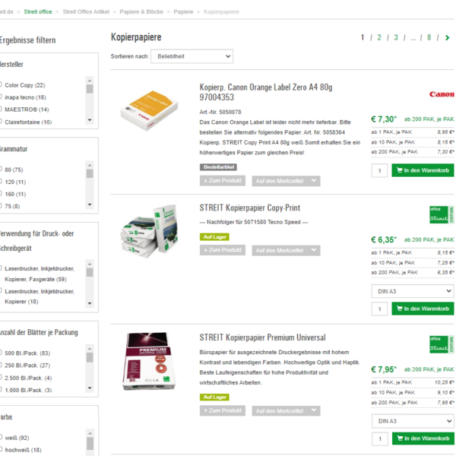Viewport: 456px width, 456px height.
Task: Open DIN A3 format dropdown for Copy-Print
Action: tap(412, 291)
